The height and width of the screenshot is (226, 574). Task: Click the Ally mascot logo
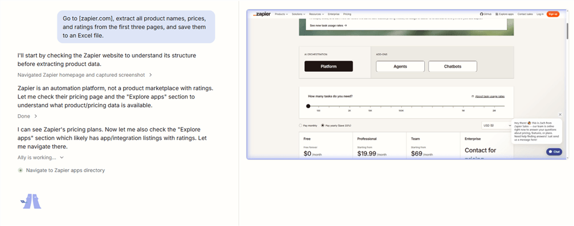coord(31,201)
